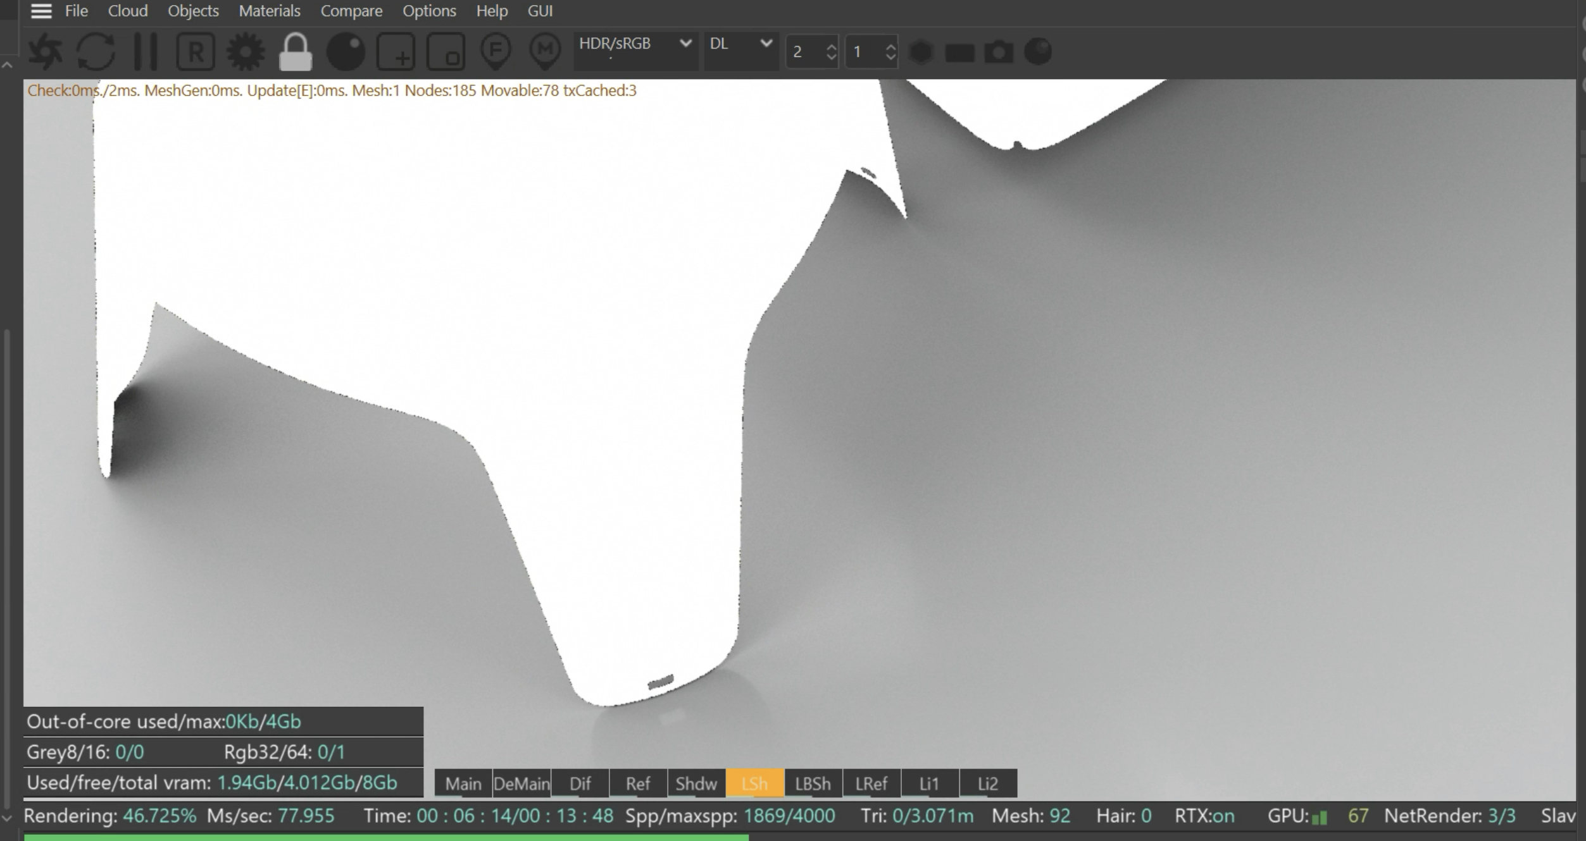
Task: Click the Octane send-scene logo icon
Action: point(46,51)
